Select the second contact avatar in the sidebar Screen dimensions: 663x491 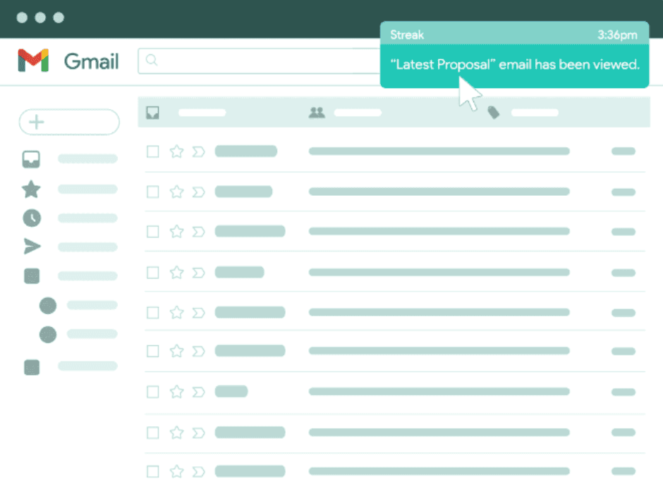(48, 335)
